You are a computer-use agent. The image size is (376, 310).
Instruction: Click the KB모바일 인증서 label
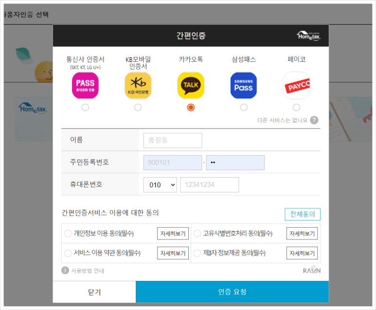click(138, 63)
